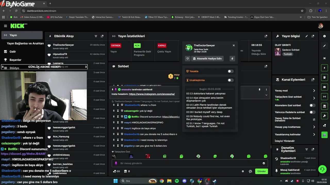Open the green support headset button
The image size is (330, 185).
tap(322, 169)
